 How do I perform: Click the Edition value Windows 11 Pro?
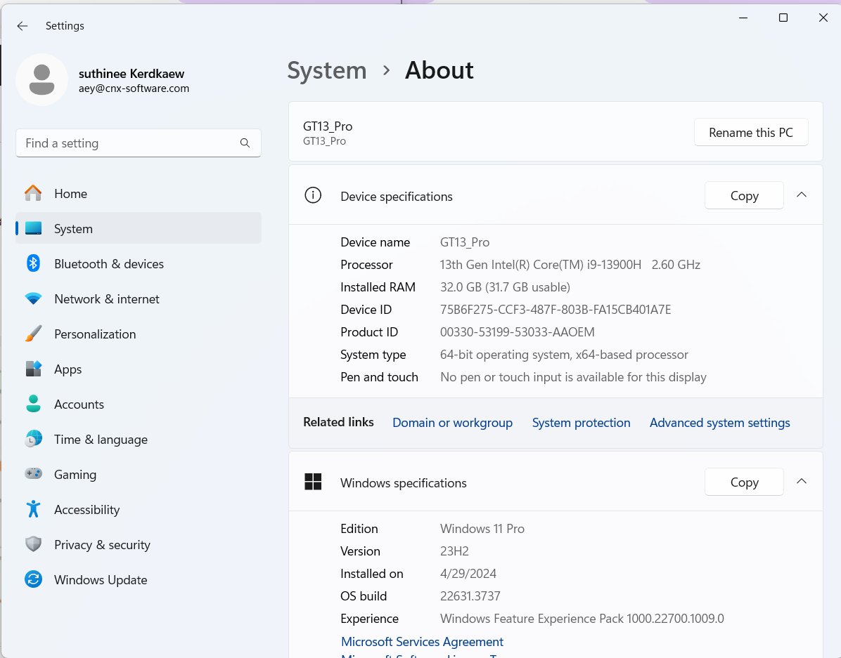point(482,528)
